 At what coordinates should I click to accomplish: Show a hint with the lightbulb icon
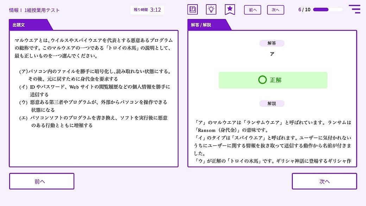[x=211, y=10]
